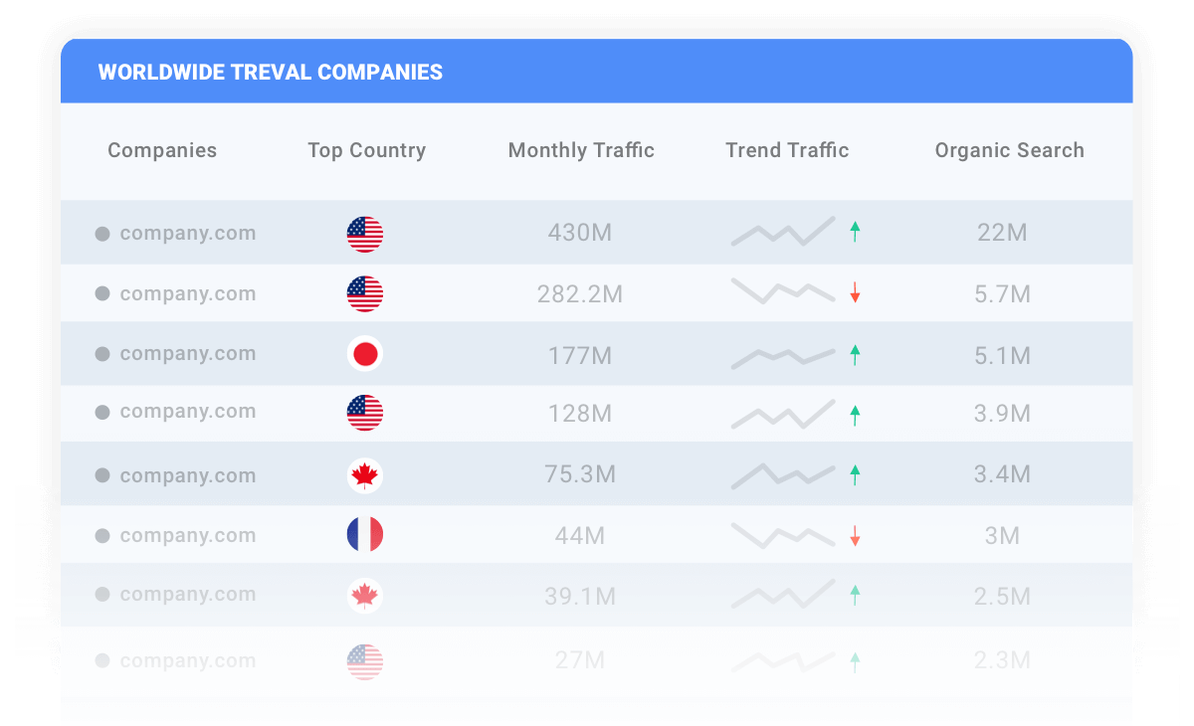This screenshot has height=726, width=1194.
Task: Click the WORLDWIDE TREVAL COMPANIES title bar
Action: point(270,72)
